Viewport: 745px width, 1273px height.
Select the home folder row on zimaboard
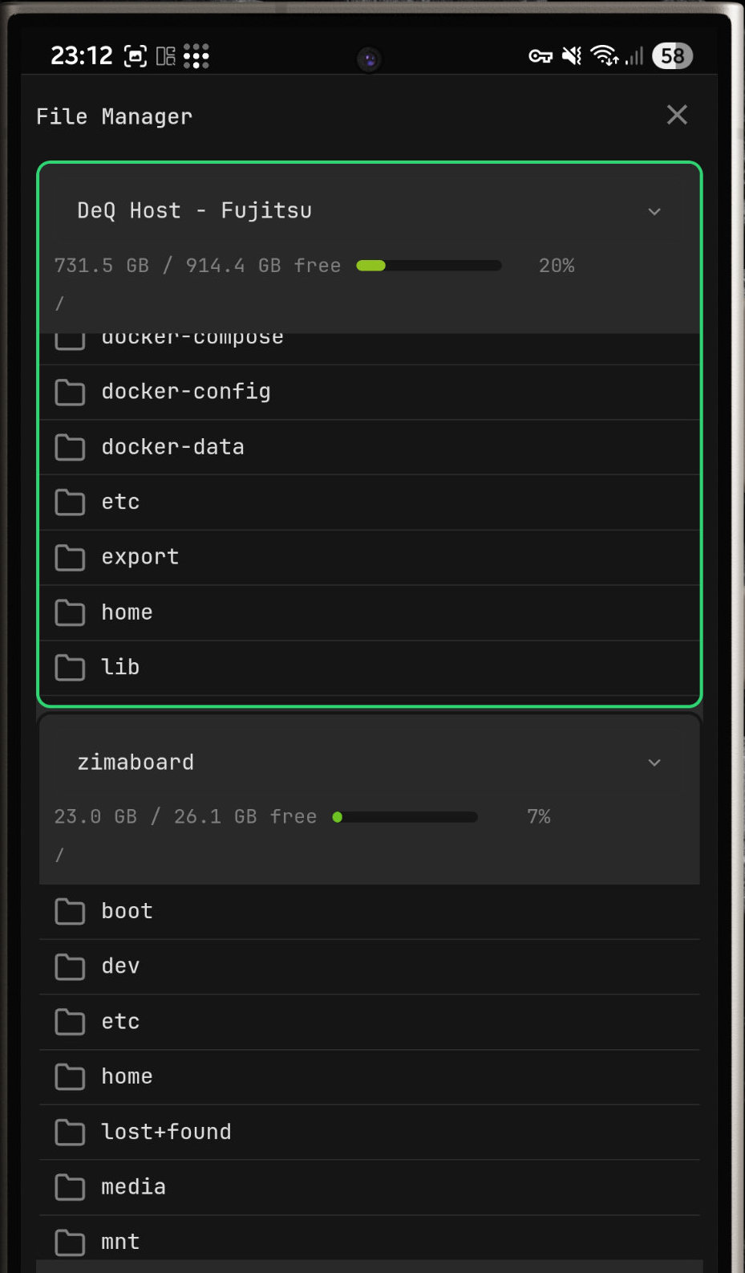(126, 1076)
